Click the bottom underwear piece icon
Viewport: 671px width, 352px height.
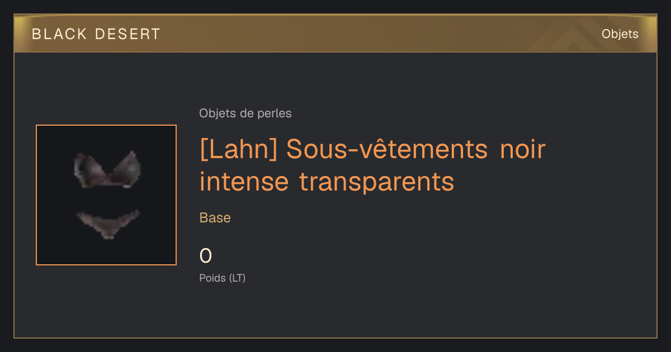(107, 223)
